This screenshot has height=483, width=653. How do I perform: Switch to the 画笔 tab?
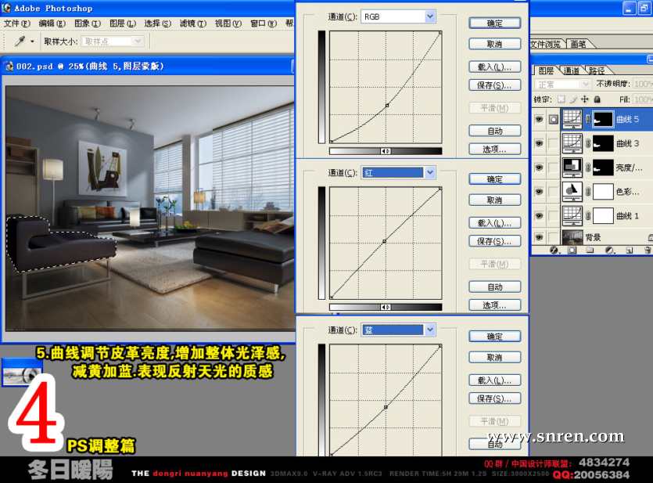click(578, 44)
